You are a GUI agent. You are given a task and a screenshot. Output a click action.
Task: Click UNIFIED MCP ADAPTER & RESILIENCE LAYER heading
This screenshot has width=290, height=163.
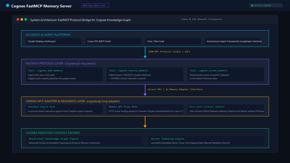coord(73,101)
